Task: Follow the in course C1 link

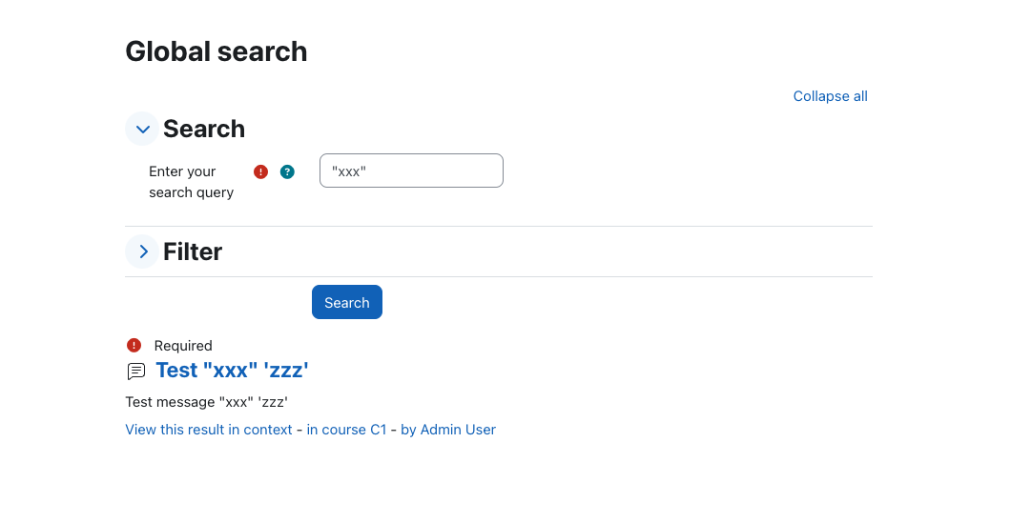Action: (x=346, y=430)
